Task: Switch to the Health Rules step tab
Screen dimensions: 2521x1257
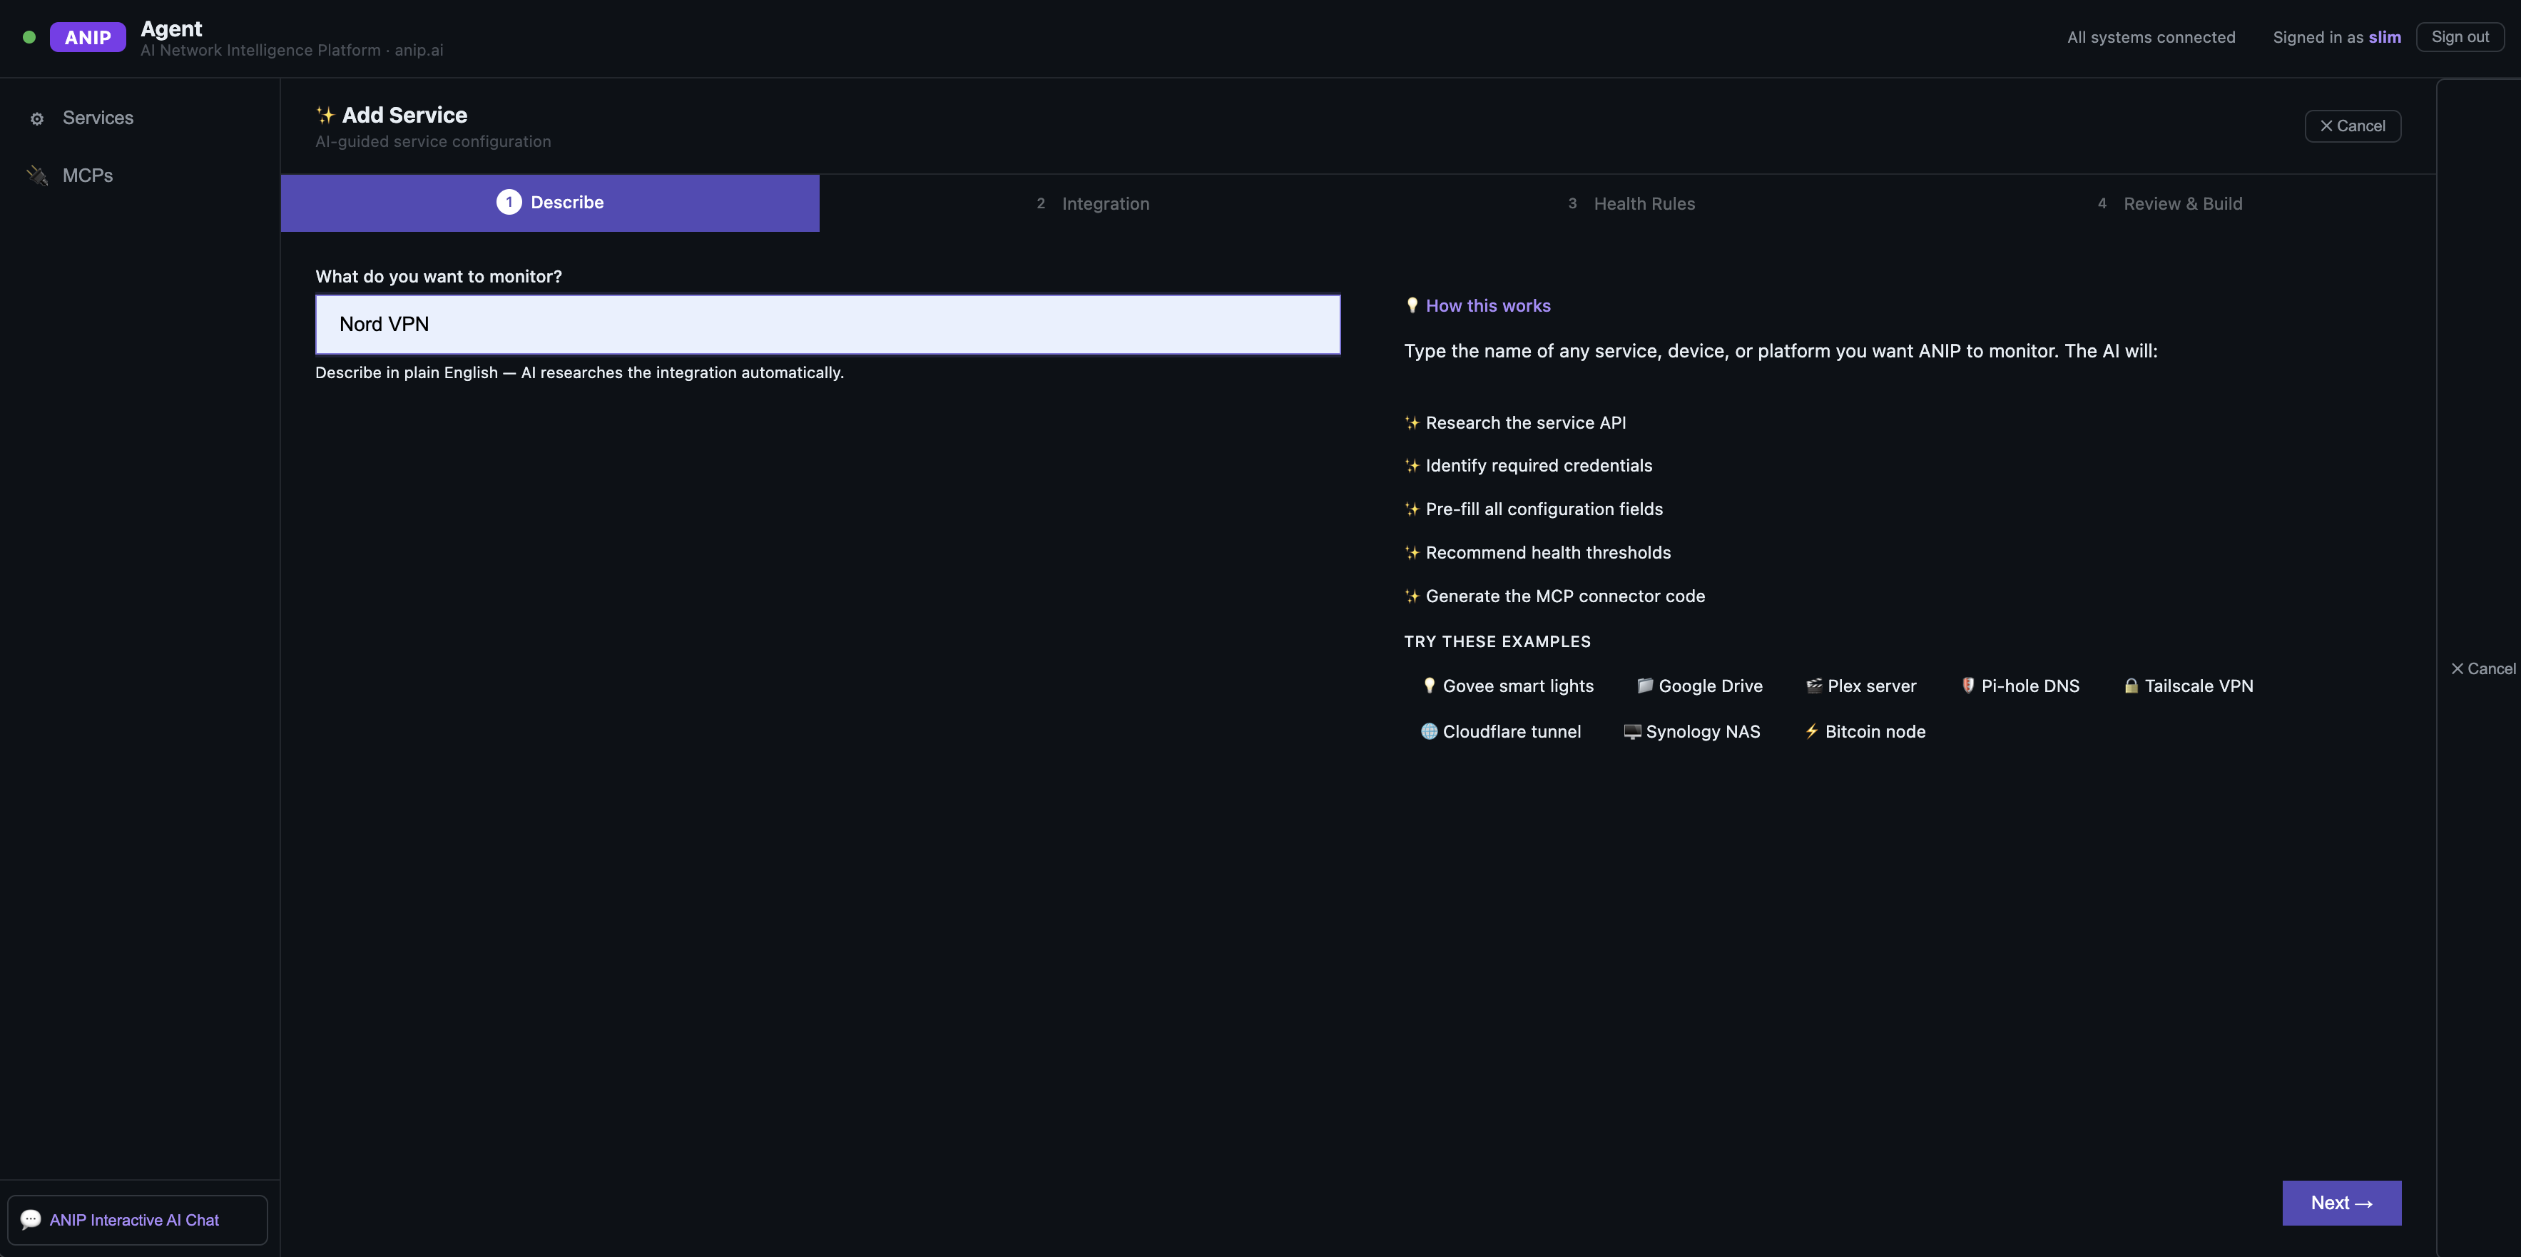Action: point(1631,203)
